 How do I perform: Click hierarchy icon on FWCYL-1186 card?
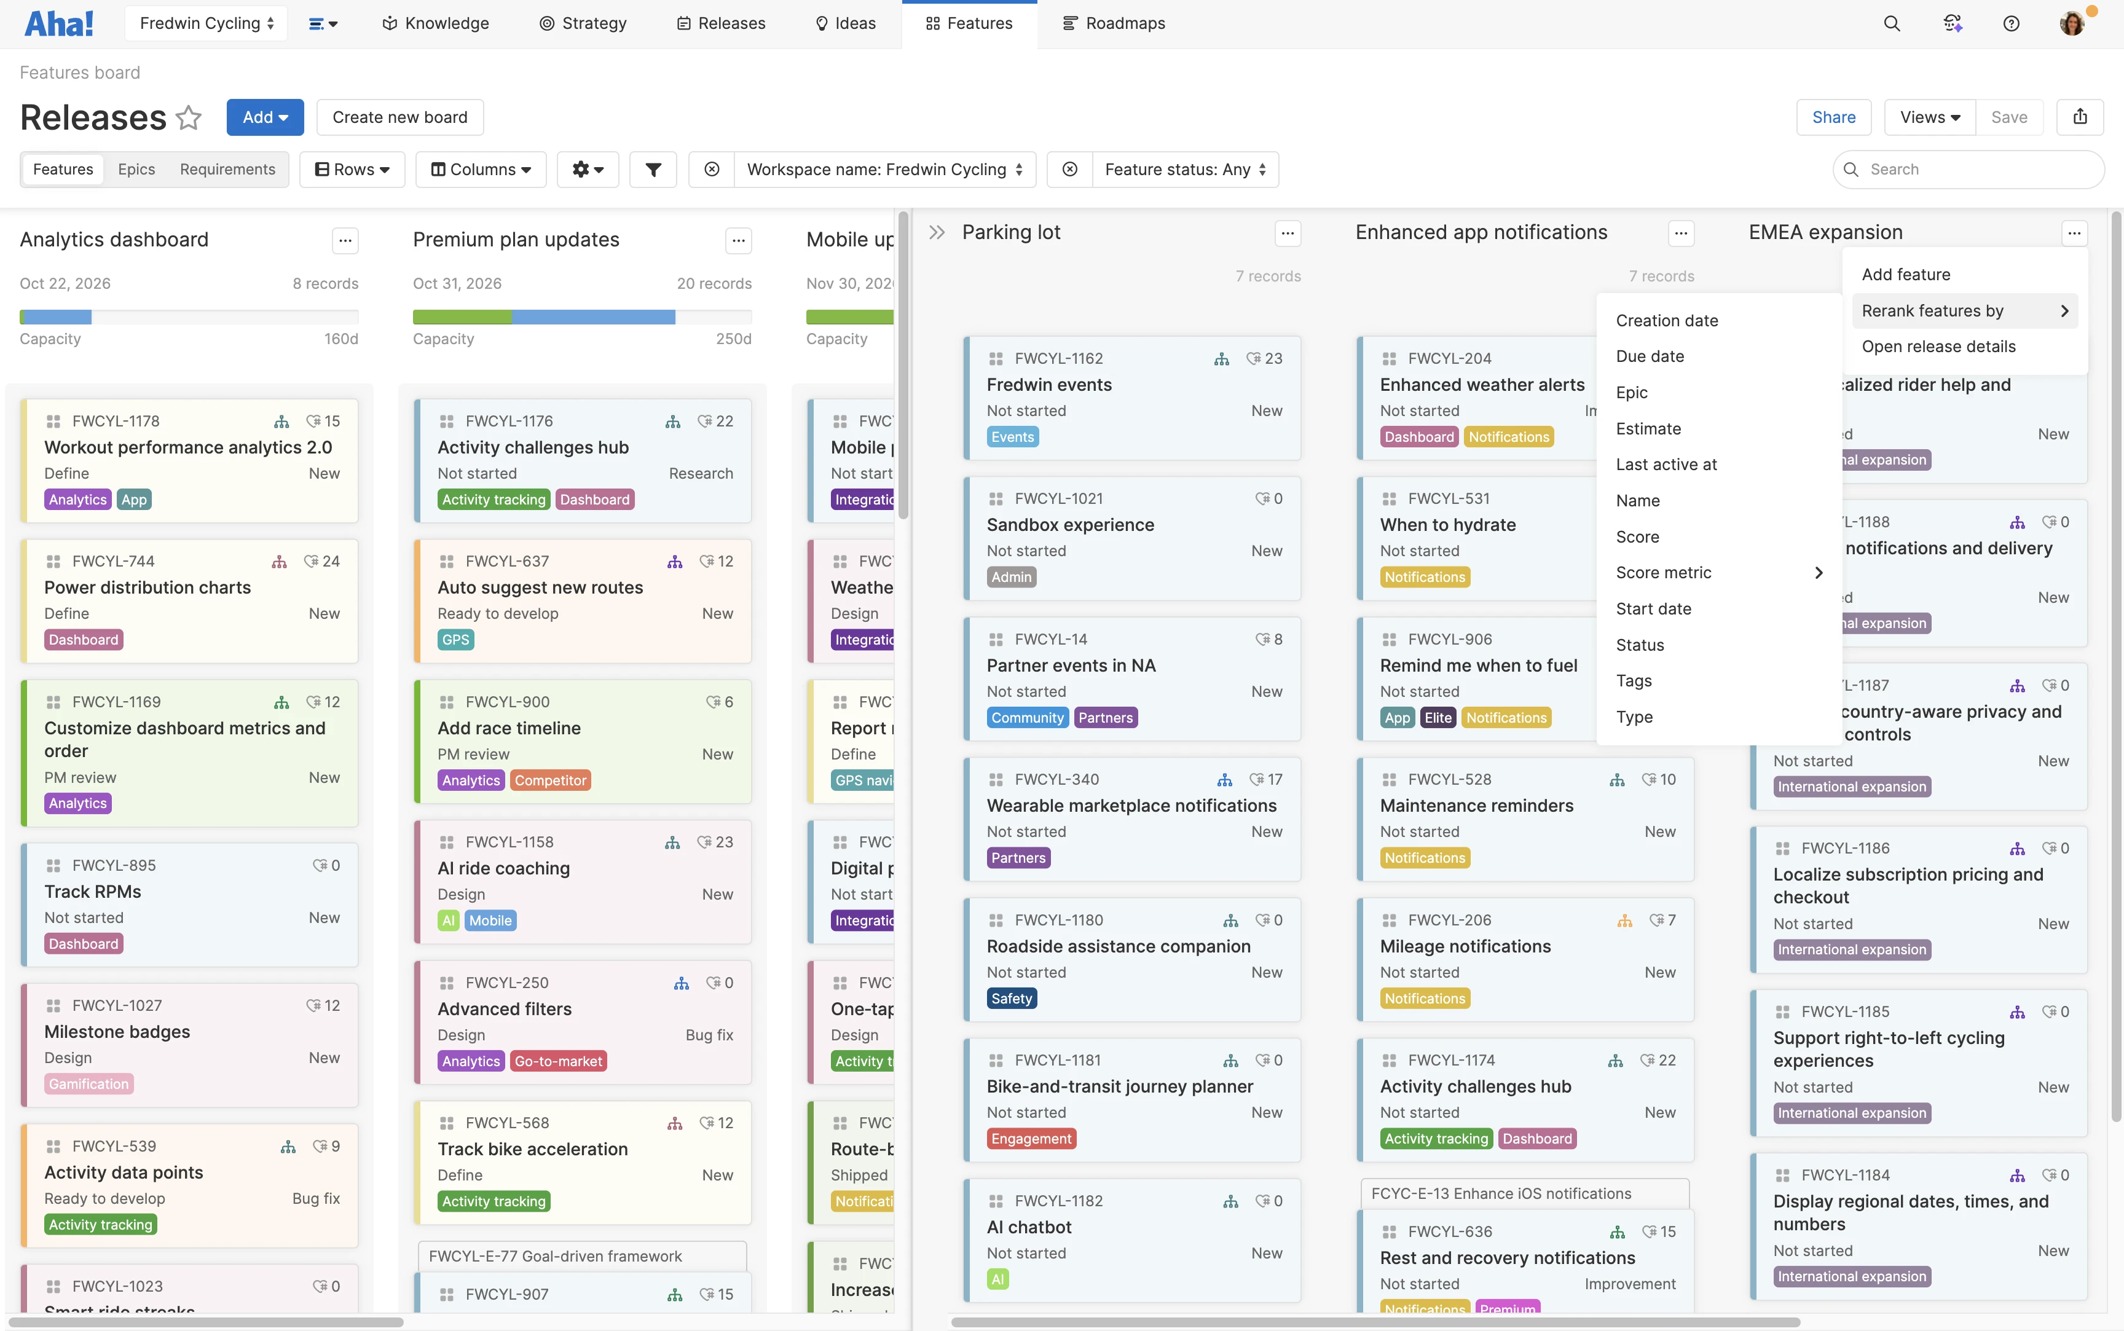[x=2018, y=849]
